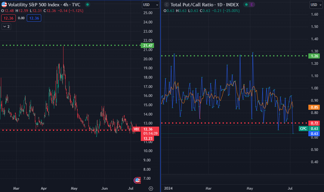The image size is (324, 192).
Task: Click the Put/Call open value O0.63
Action: coord(169,11)
